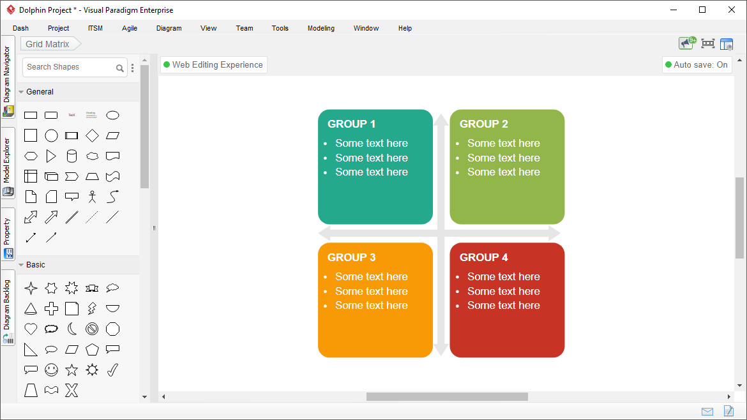Open the Diagram Backlog side tab
Image resolution: width=747 pixels, height=420 pixels.
(x=8, y=308)
